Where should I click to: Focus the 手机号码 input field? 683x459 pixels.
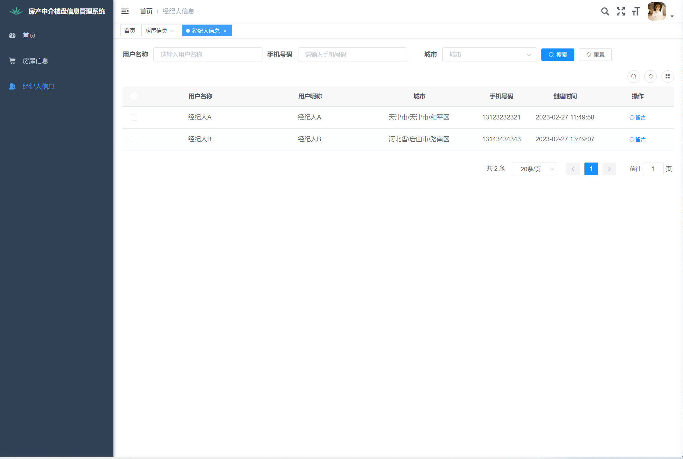coord(352,55)
